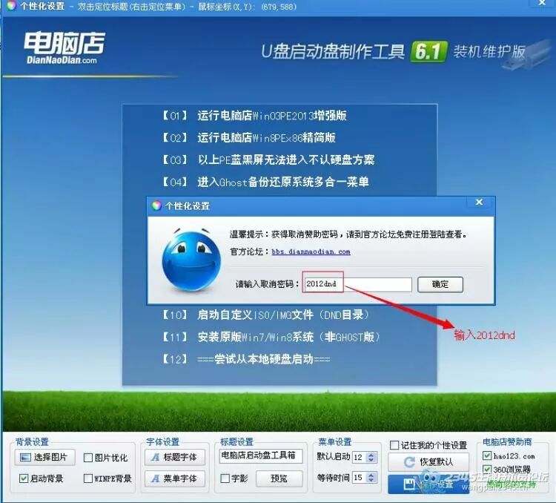Click the 感谢您的支持 text
Viewport: 556px width, 503px height.
click(x=511, y=484)
